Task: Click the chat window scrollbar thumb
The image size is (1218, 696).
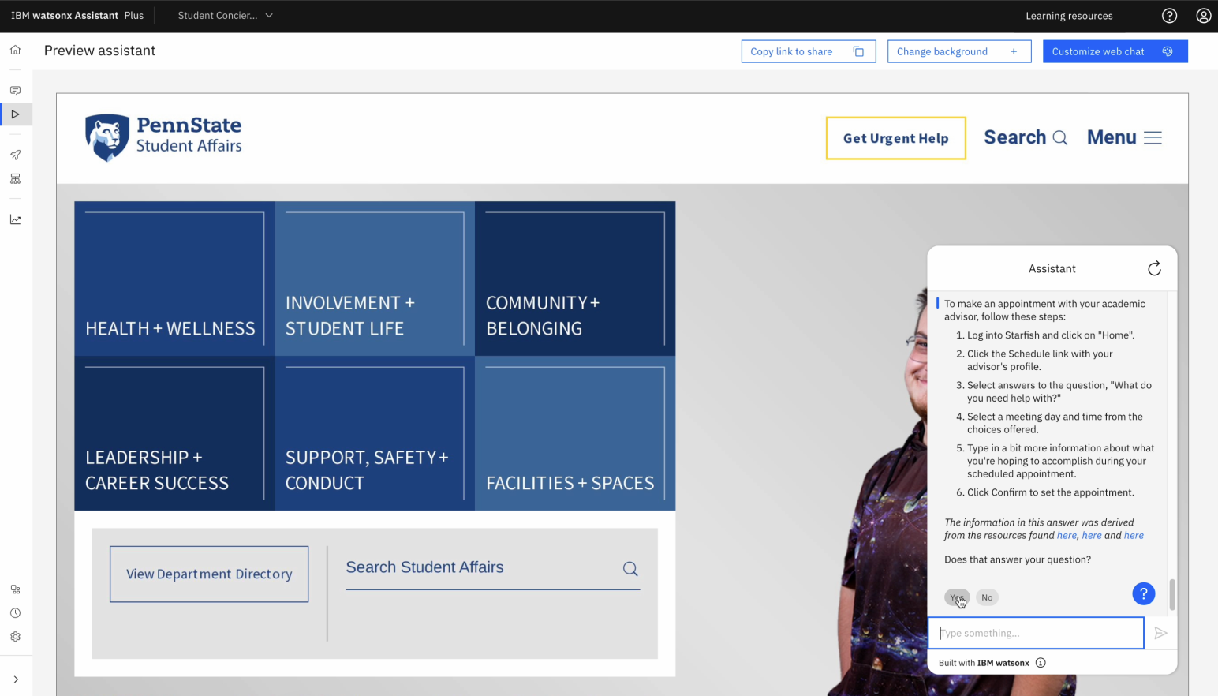Action: [x=1172, y=594]
